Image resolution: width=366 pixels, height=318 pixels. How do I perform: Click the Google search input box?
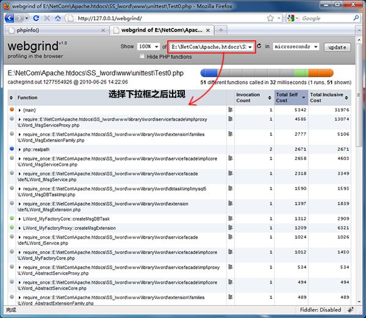coord(326,18)
